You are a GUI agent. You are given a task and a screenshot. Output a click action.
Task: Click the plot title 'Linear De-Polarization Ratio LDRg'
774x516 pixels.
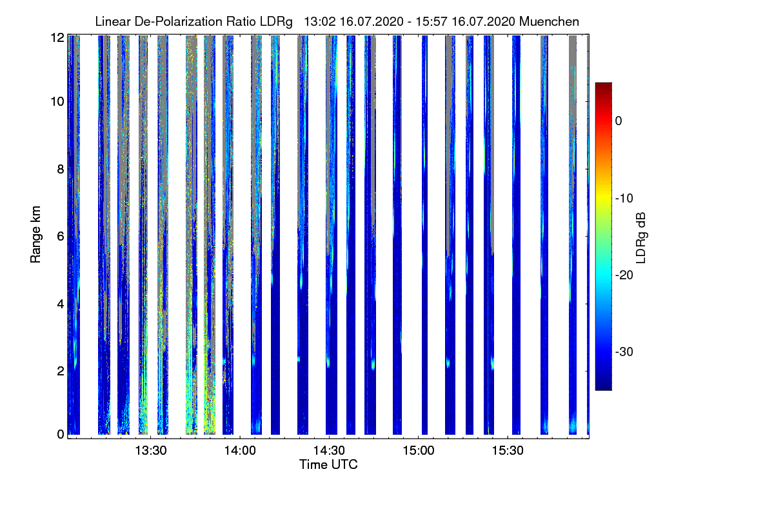point(193,22)
